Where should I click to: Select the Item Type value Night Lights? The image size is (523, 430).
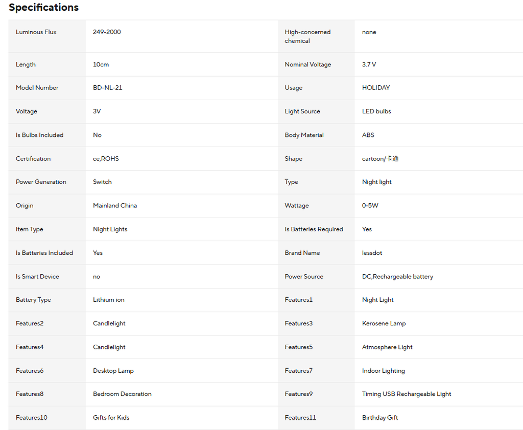click(110, 229)
